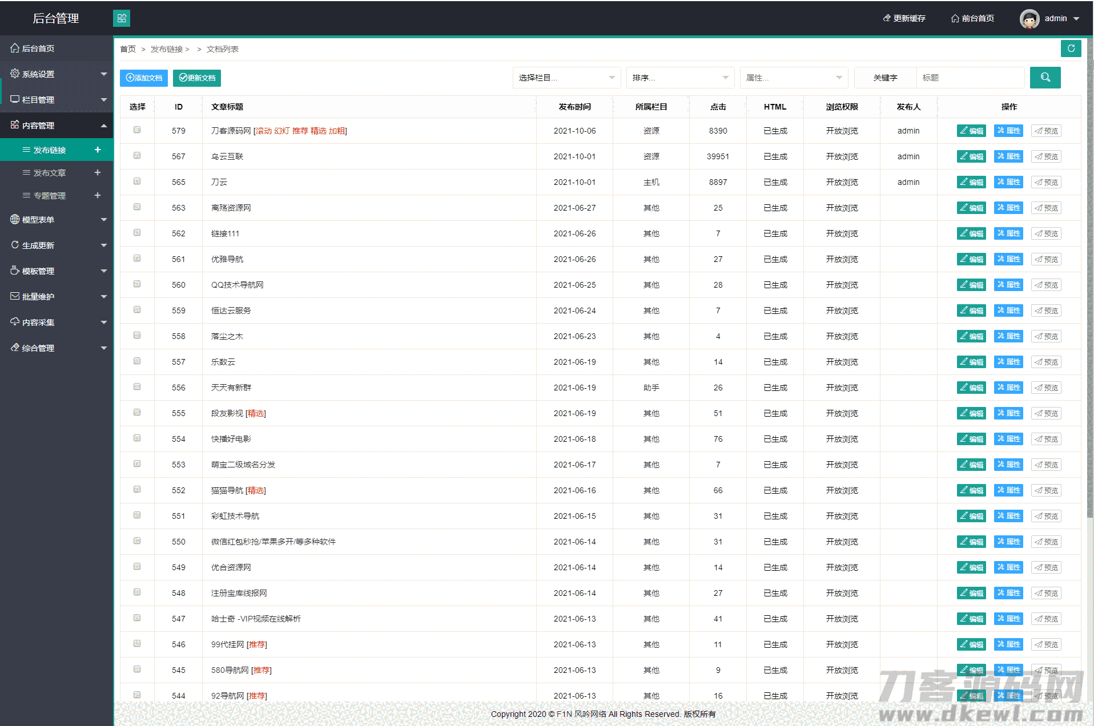Viewport: 1094px width, 726px height.
Task: Expand 系统设置 in the sidebar
Action: [57, 74]
